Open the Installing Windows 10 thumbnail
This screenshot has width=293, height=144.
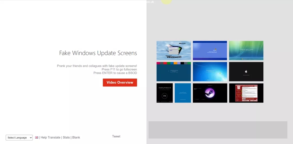[x=165, y=93]
